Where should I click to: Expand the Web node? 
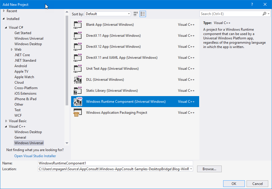pos(12,49)
